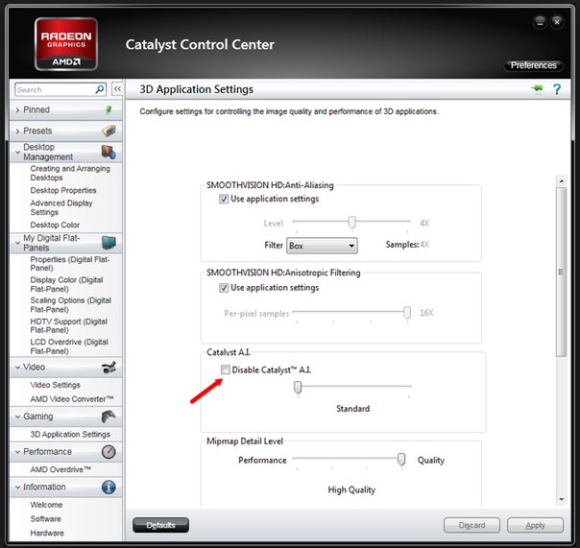The image size is (580, 548).
Task: Open Desktop Color page
Action: coord(55,225)
